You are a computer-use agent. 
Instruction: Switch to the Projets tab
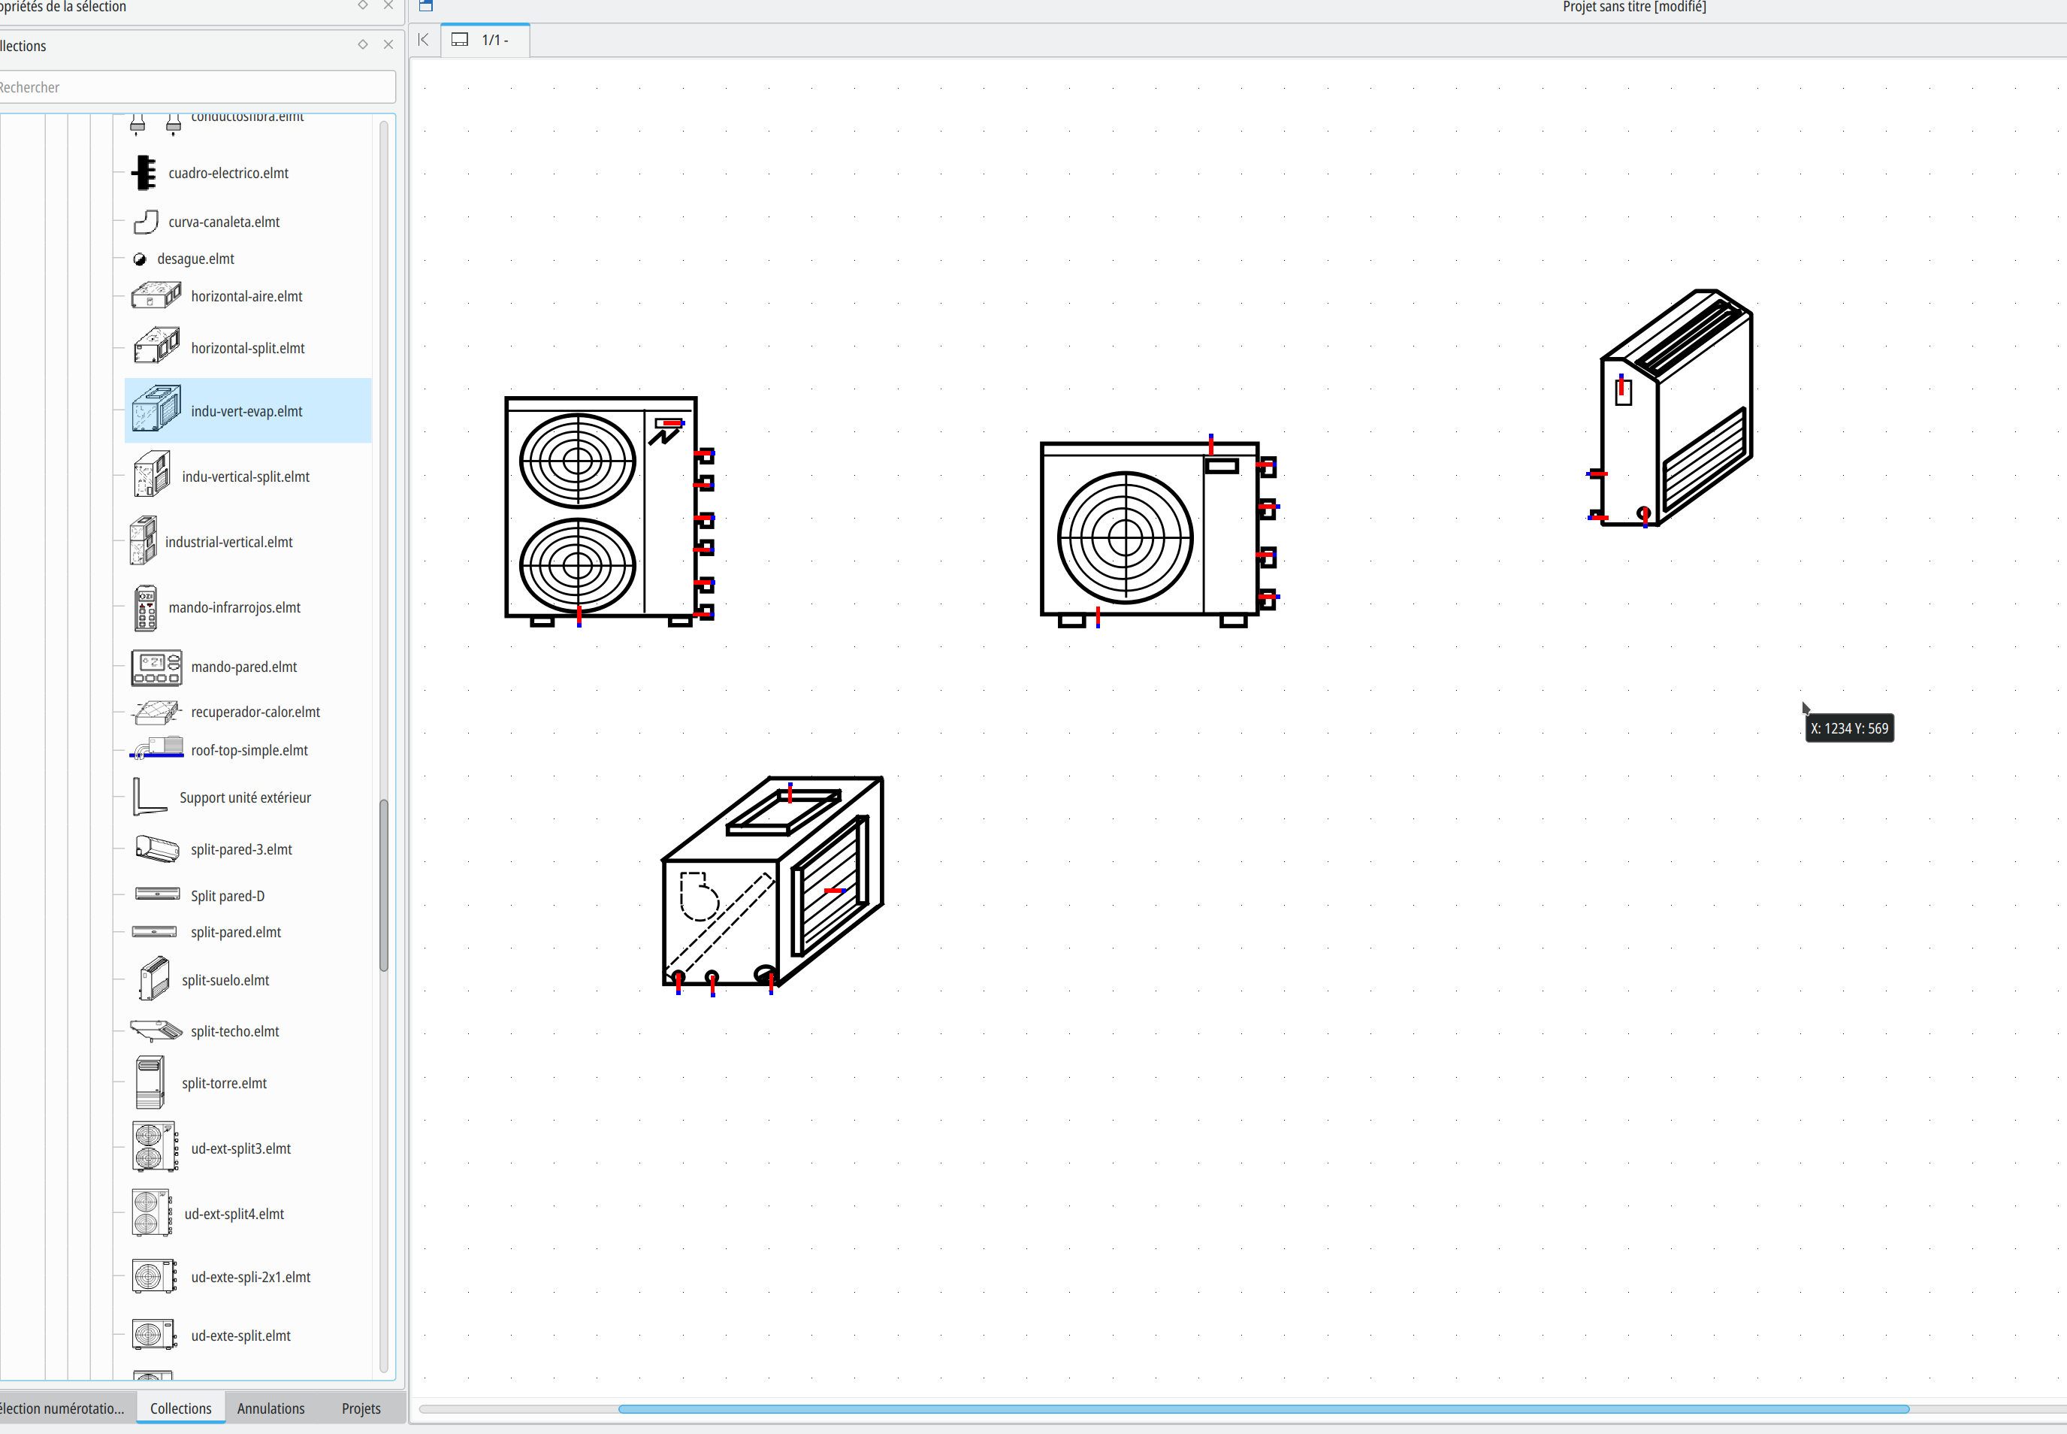(x=361, y=1408)
